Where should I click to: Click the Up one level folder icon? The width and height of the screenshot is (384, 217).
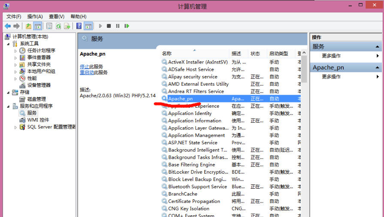coord(28,26)
